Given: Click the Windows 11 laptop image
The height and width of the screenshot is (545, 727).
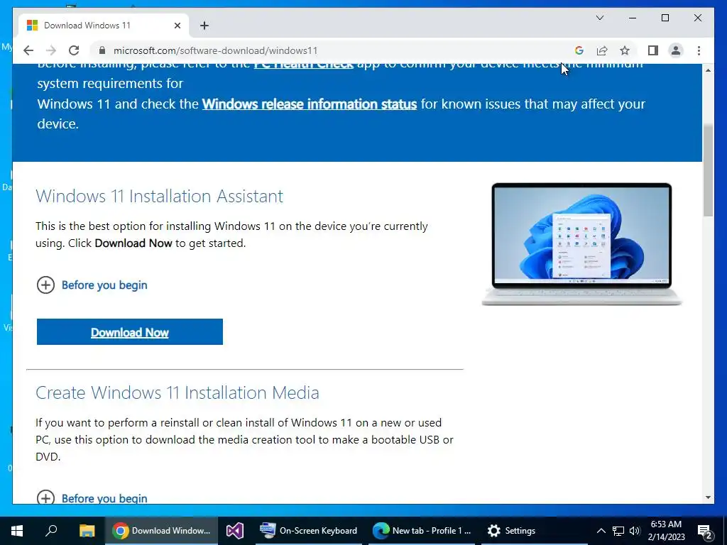Looking at the screenshot, I should (582, 244).
